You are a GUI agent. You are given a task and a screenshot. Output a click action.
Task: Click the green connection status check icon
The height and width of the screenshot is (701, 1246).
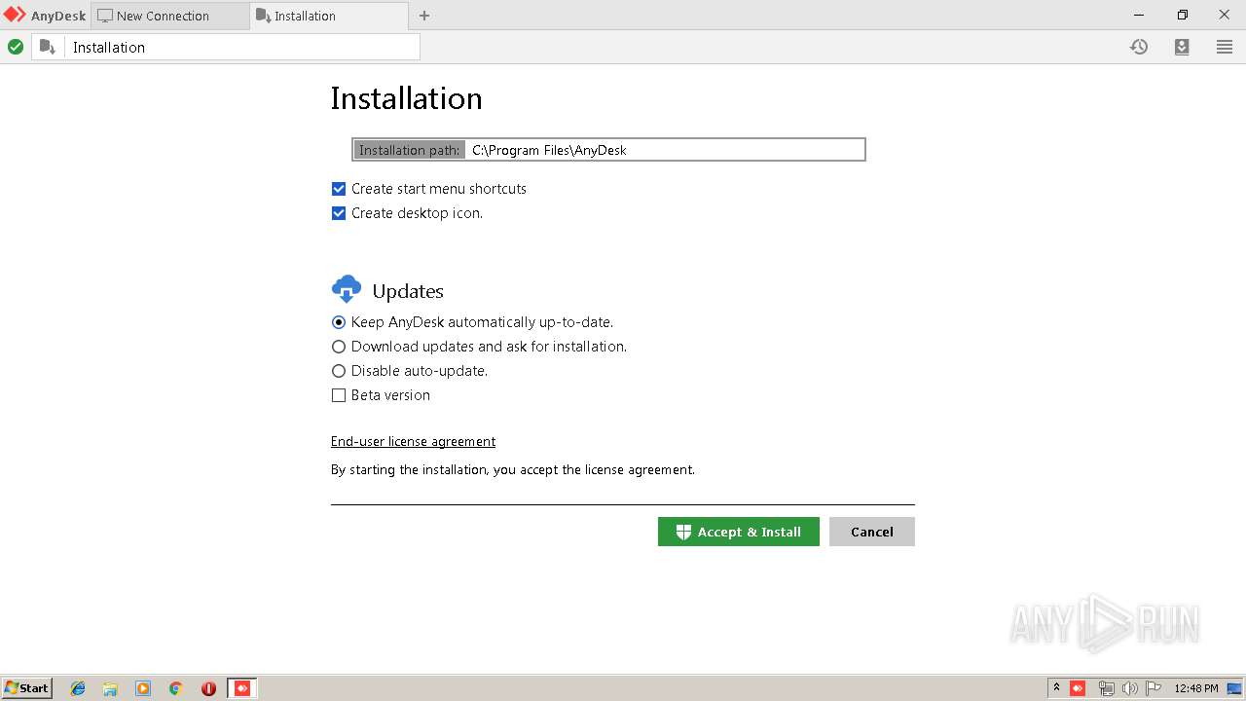(x=16, y=47)
